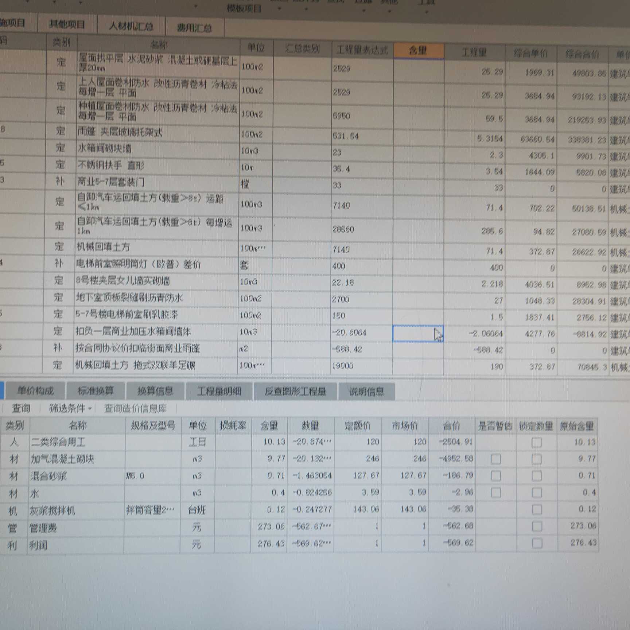
Task: Open the 人材机汇总 tab
Action: click(131, 26)
